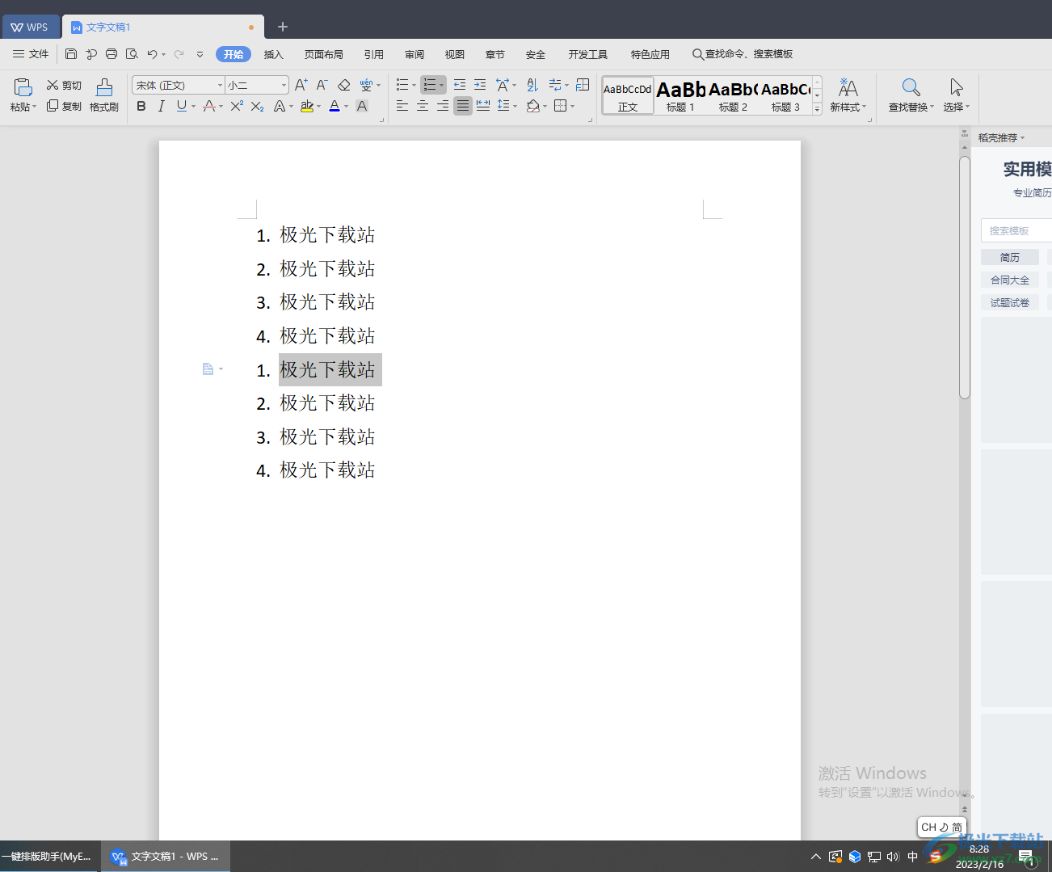
Task: Click the 新样式 new style icon
Action: tap(848, 87)
